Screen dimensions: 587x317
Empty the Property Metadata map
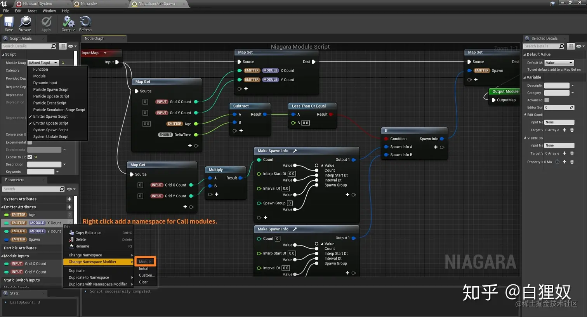tap(572, 162)
